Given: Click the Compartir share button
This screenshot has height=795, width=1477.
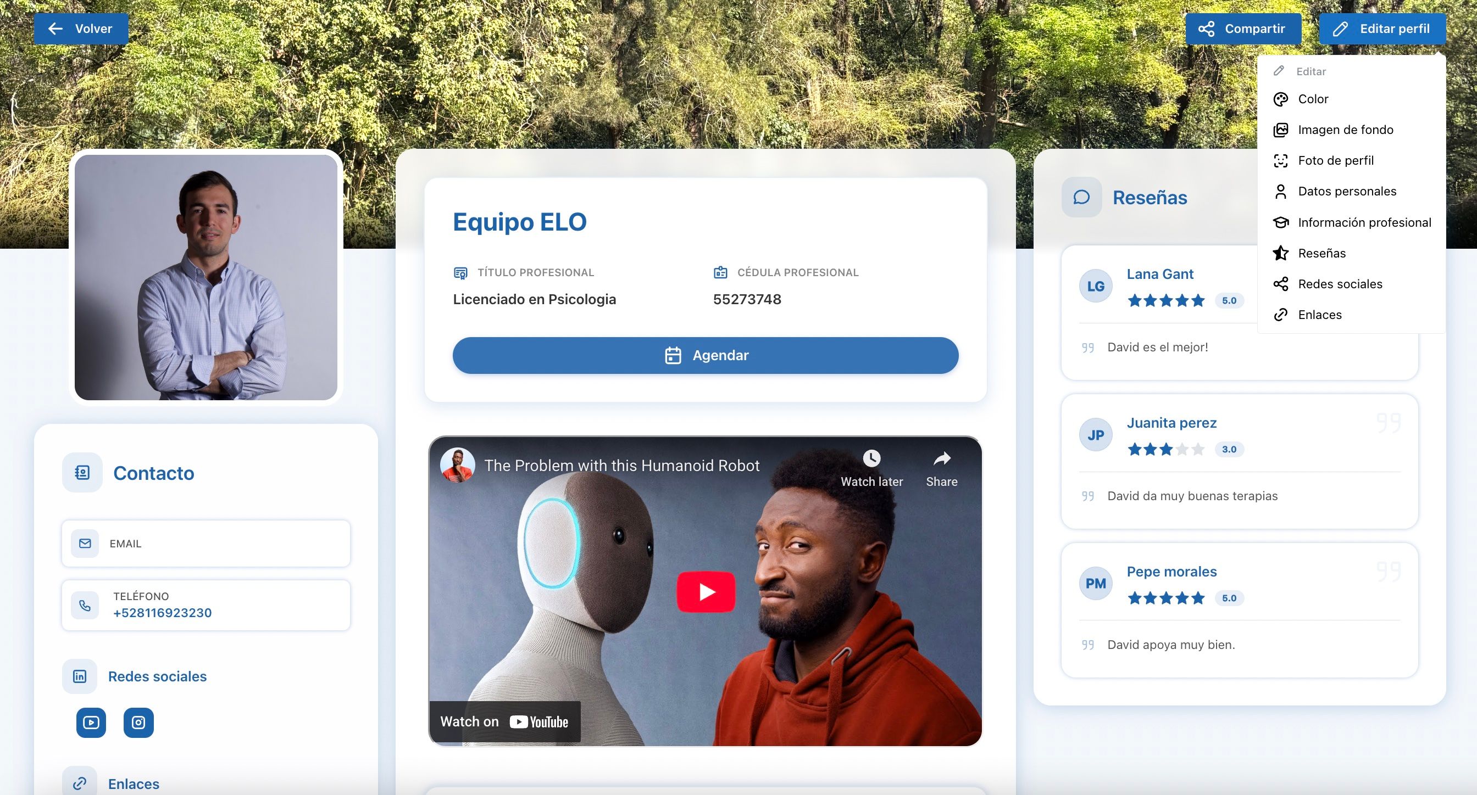Looking at the screenshot, I should [1243, 29].
